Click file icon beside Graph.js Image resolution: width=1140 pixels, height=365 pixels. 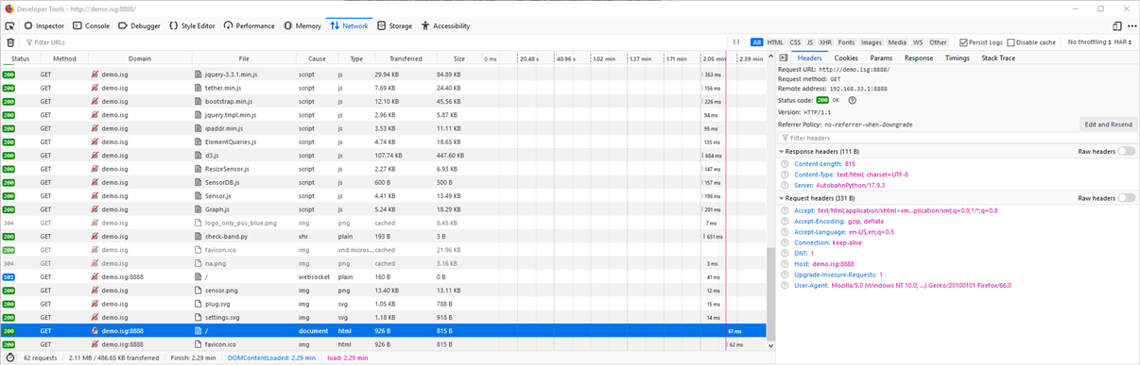pos(199,209)
